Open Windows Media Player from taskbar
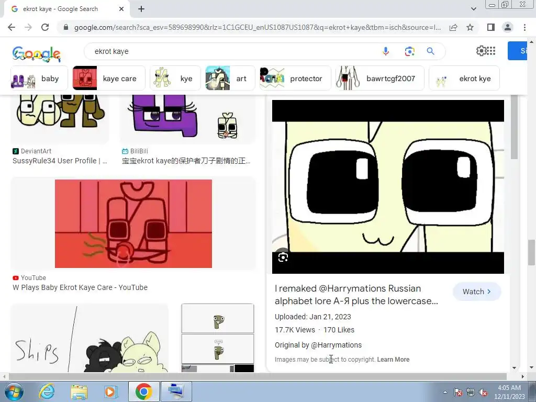The image size is (536, 402). coord(111,392)
